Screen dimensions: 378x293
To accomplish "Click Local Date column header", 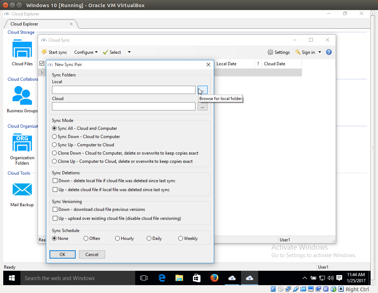I will click(234, 64).
